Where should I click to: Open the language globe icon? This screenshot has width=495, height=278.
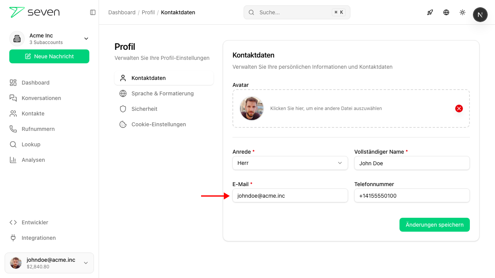click(446, 12)
